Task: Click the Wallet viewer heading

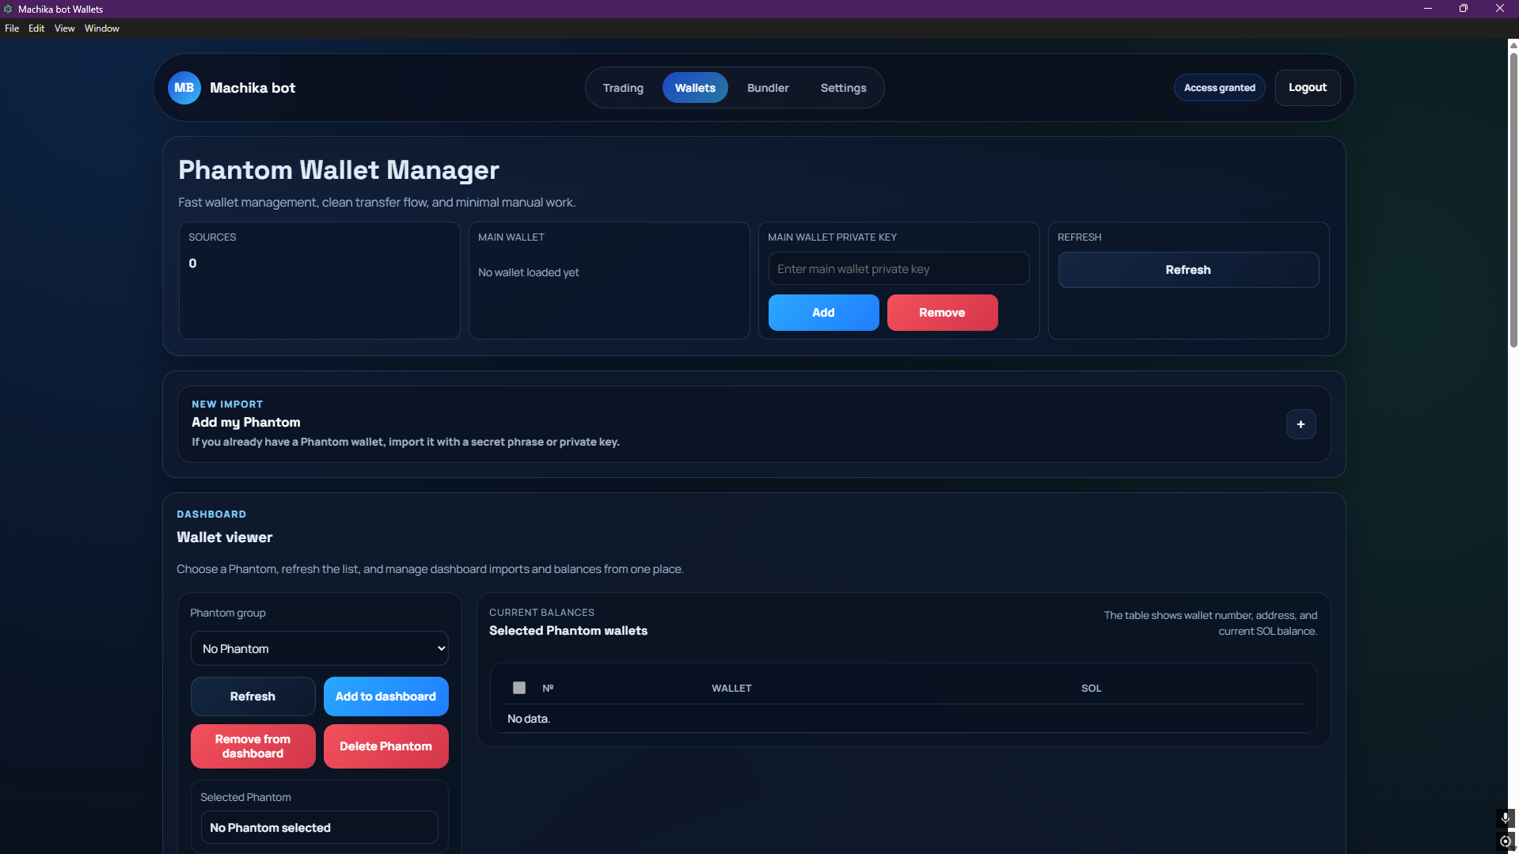Action: click(224, 537)
